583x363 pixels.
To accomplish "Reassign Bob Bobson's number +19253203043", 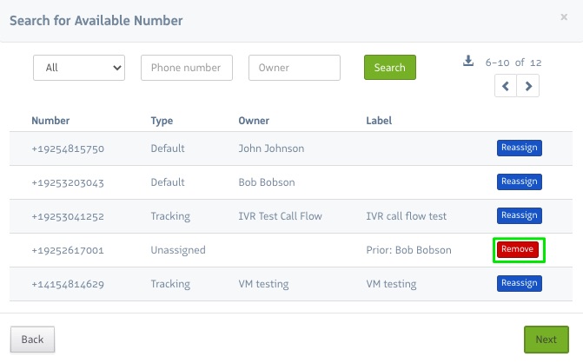I will (x=519, y=181).
